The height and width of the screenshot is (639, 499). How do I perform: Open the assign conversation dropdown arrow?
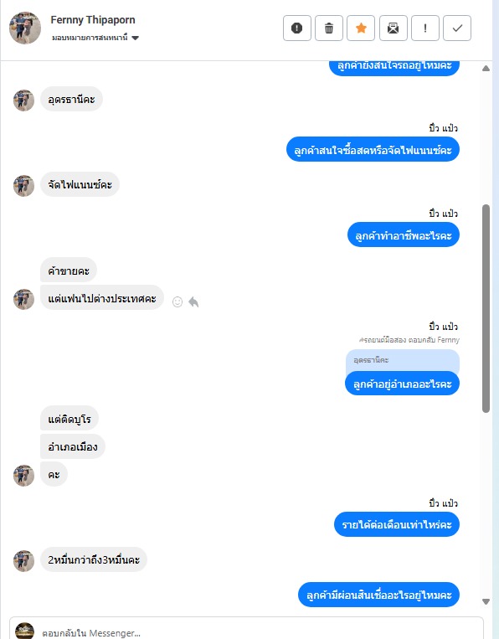(x=136, y=38)
